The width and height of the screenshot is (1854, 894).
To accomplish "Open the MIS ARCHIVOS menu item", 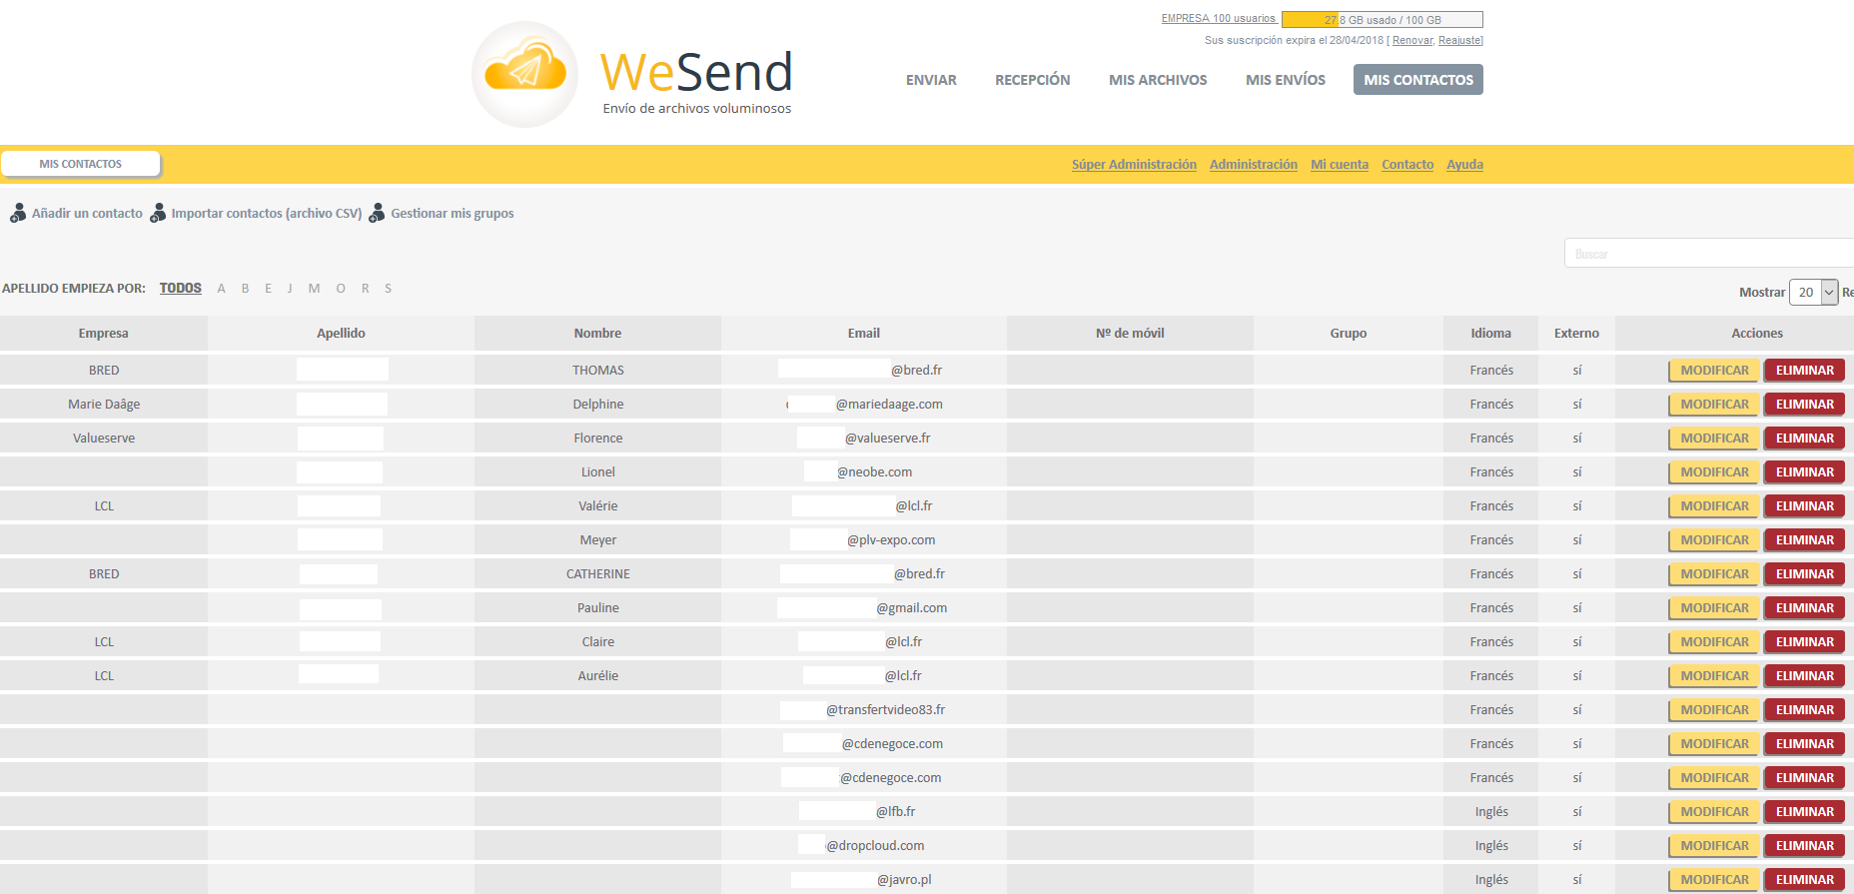I will pos(1158,80).
